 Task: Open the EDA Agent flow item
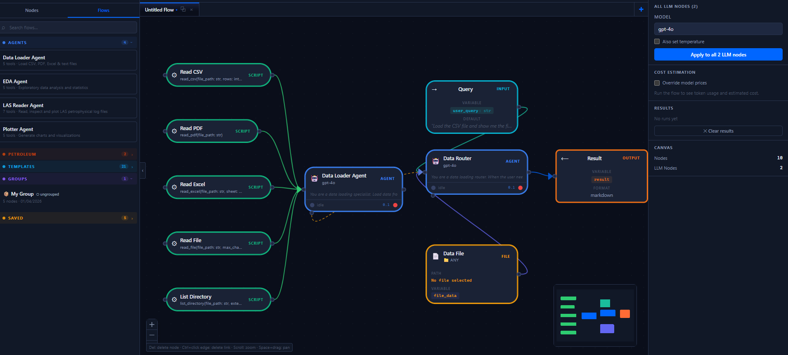[68, 84]
